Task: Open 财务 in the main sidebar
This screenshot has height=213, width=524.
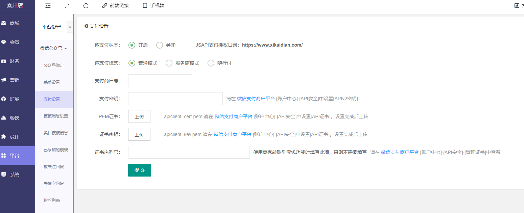Action: click(18, 61)
